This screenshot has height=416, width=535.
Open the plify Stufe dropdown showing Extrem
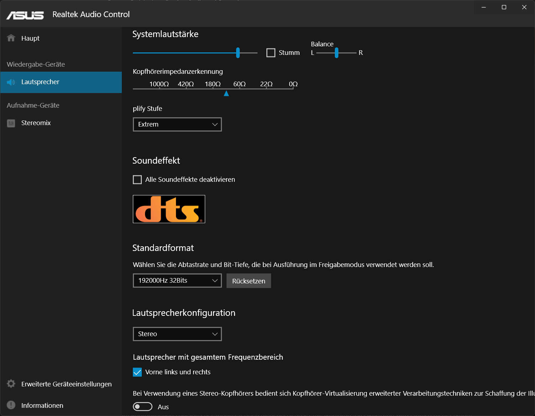coord(177,124)
